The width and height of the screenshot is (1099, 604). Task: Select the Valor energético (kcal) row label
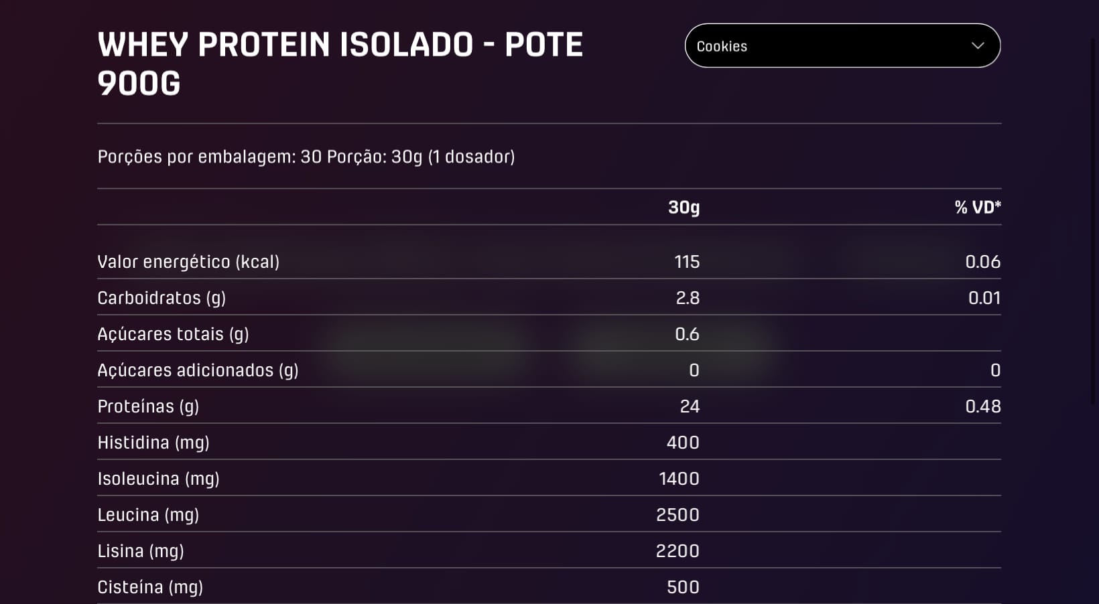(188, 261)
